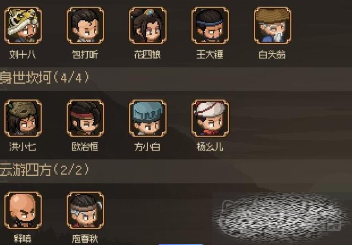This screenshot has height=245, width=352.
Task: Click the 刘十八 name label
Action: pyautogui.click(x=22, y=54)
